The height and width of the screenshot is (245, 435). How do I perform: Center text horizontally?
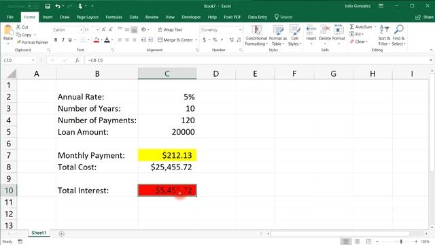(x=127, y=40)
